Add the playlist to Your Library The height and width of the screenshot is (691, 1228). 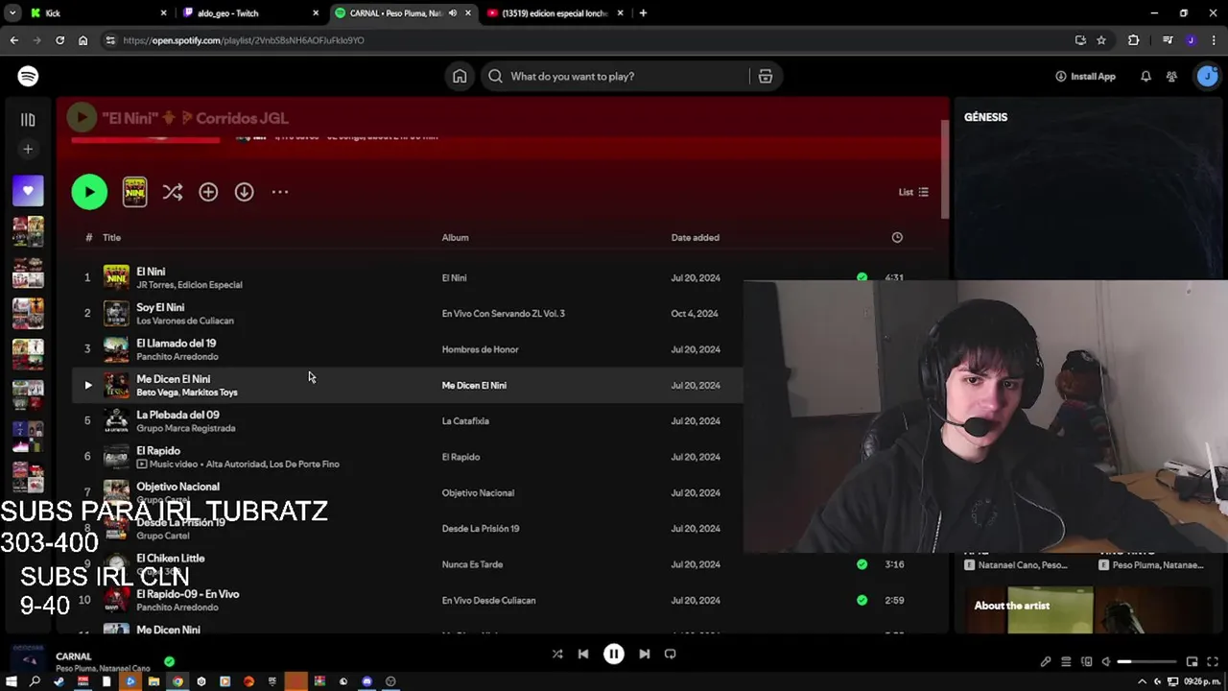(x=208, y=192)
